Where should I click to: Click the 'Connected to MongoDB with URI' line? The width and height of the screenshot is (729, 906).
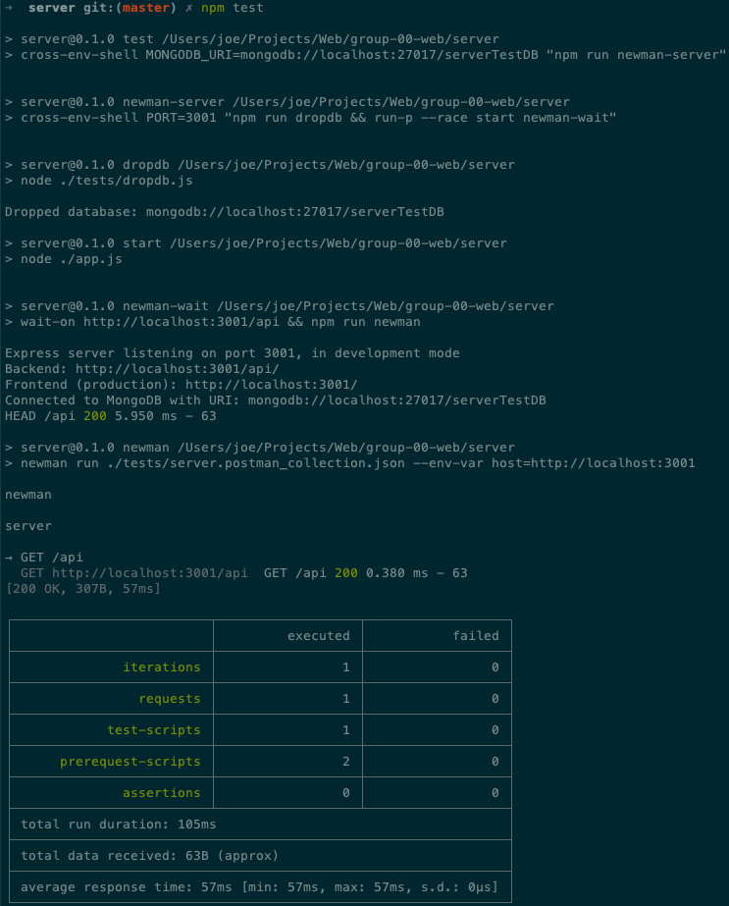276,400
